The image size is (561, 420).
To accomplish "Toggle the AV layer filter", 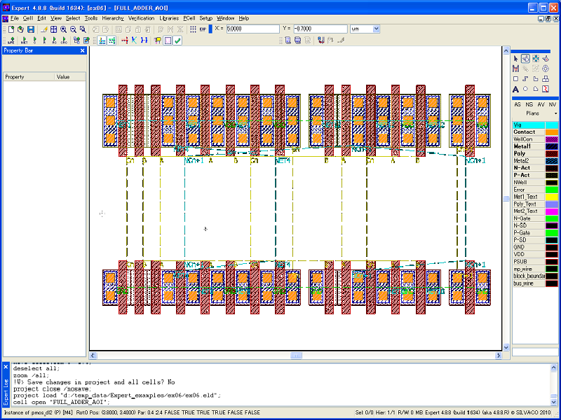I will coord(541,104).
